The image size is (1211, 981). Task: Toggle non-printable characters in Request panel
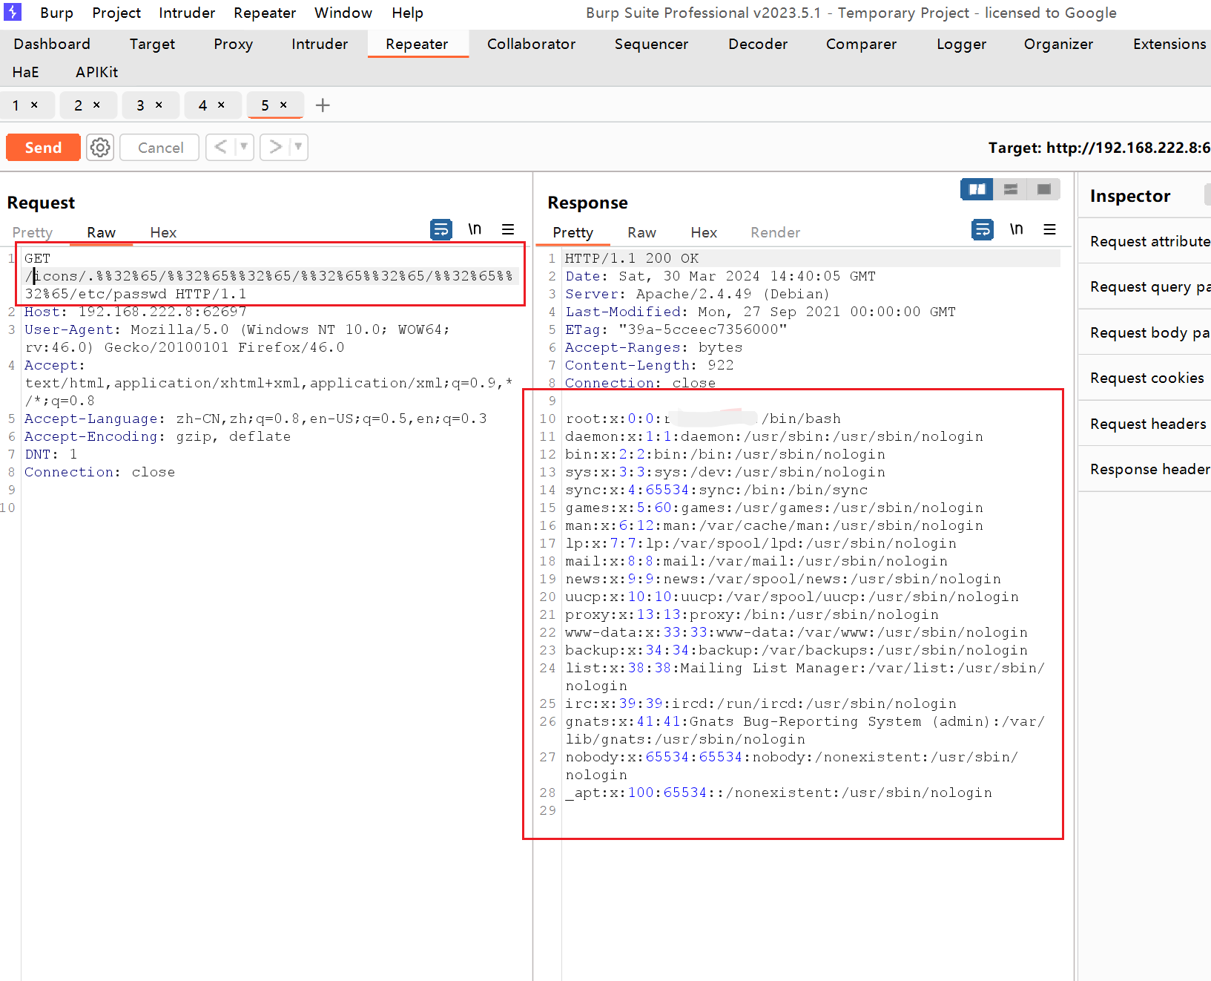[475, 229]
